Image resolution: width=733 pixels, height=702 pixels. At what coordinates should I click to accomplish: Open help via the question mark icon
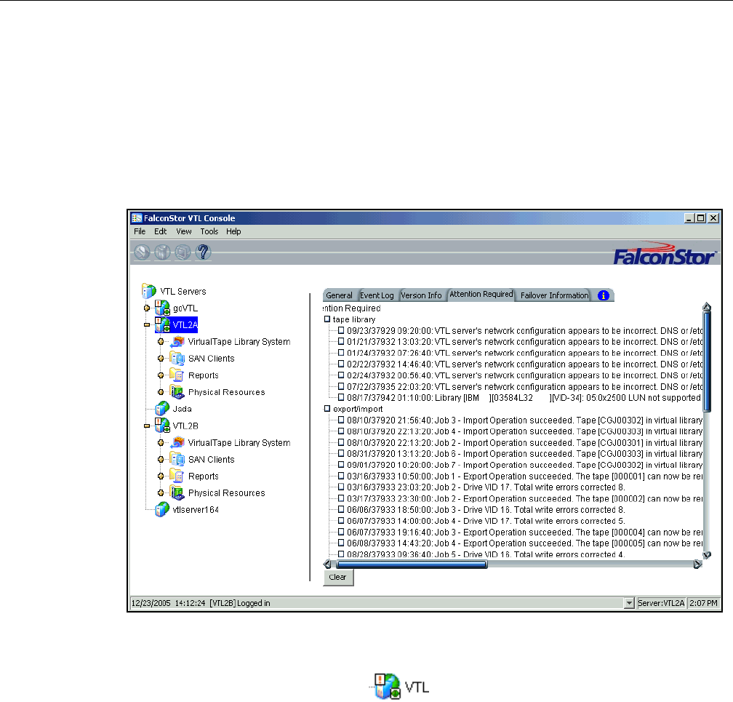pyautogui.click(x=203, y=252)
